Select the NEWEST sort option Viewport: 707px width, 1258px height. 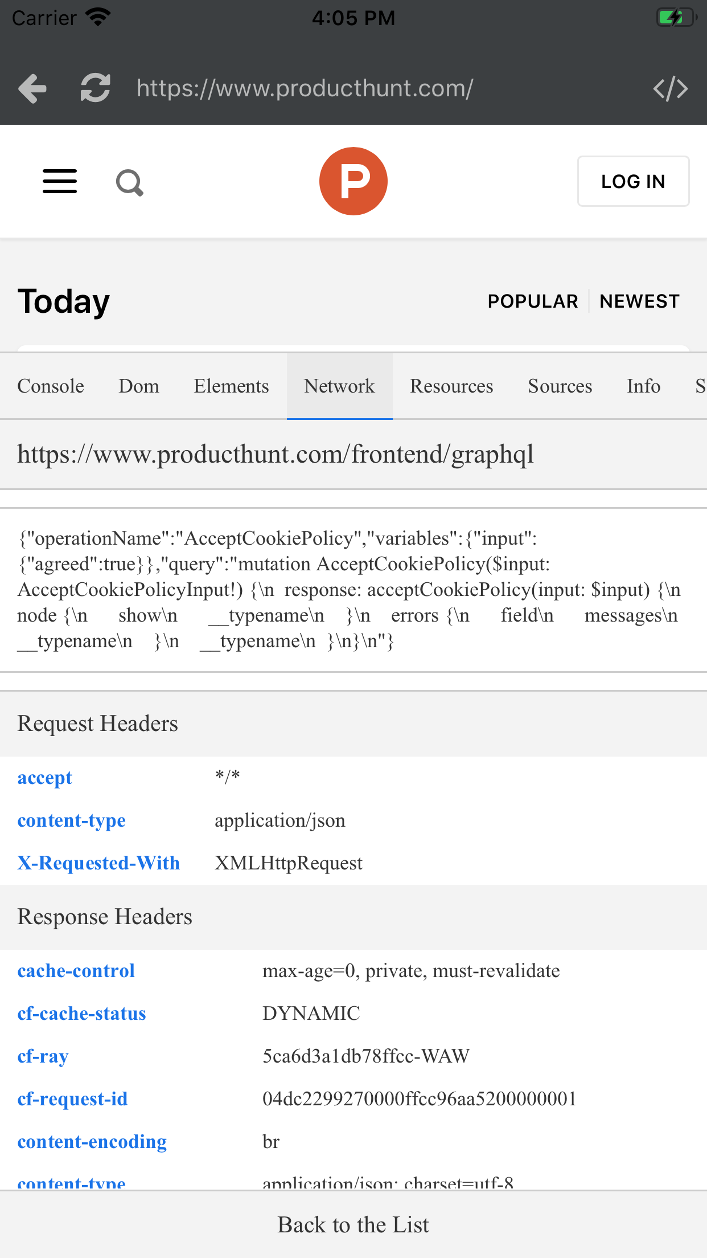pos(640,301)
